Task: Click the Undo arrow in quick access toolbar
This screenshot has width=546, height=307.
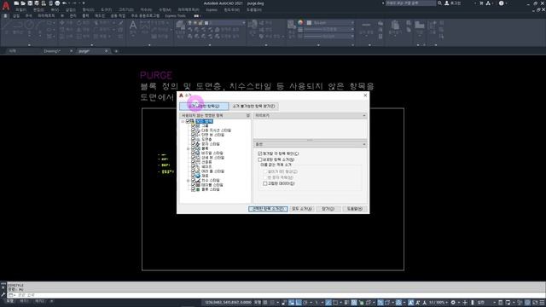Action: coord(65,3)
